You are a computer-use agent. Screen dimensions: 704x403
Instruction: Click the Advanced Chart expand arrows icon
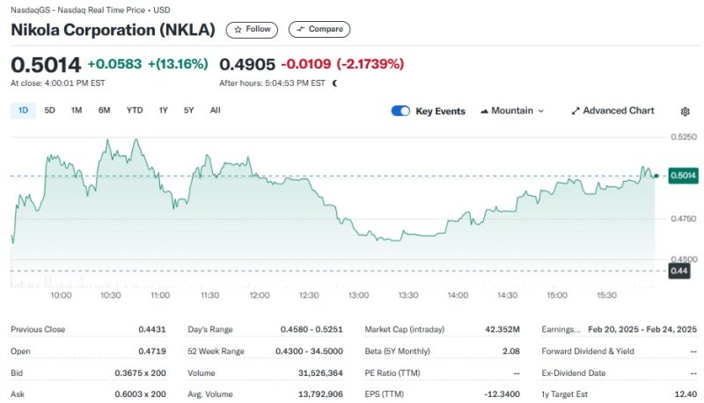(x=576, y=112)
